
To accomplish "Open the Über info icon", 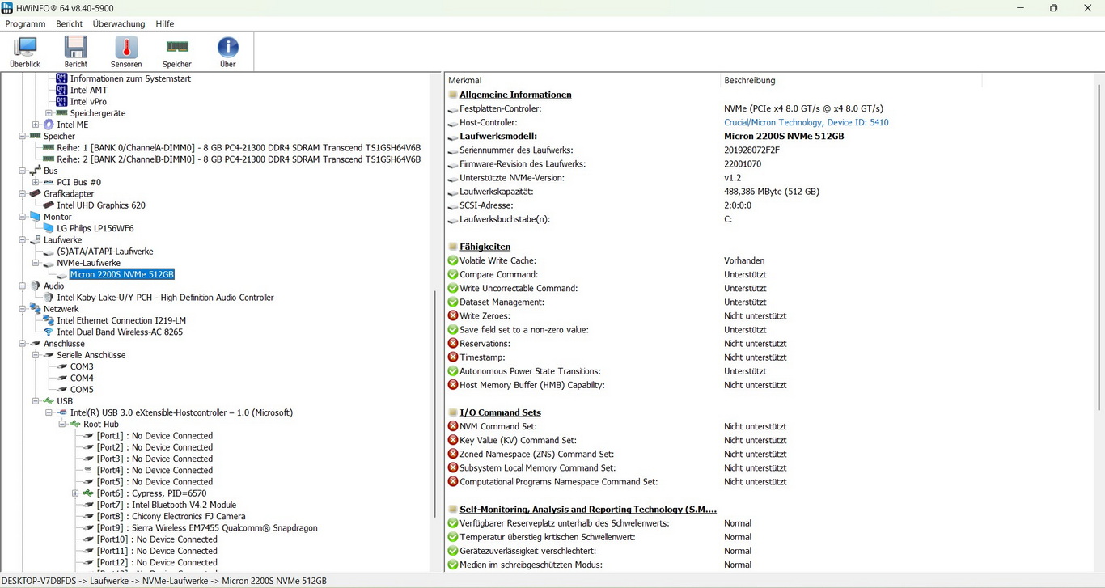I will point(228,52).
